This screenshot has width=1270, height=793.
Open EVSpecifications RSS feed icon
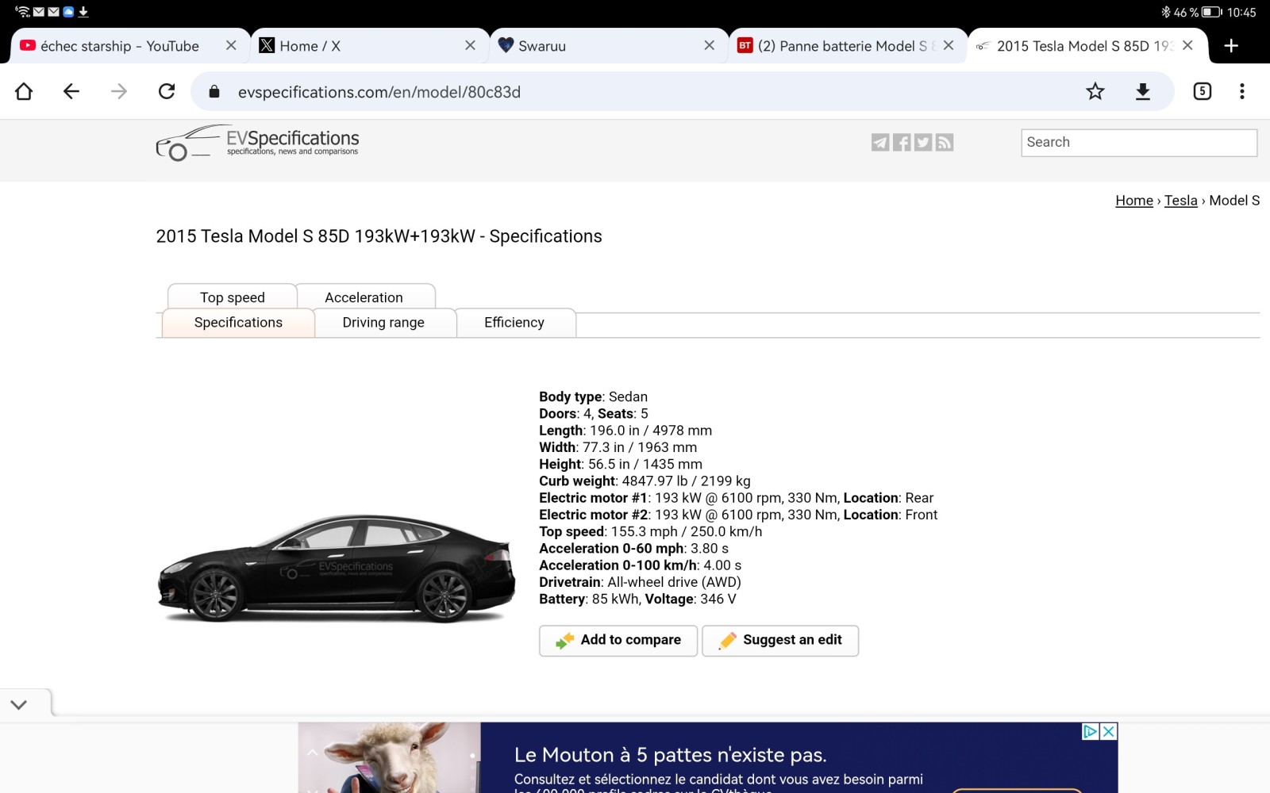tap(945, 143)
